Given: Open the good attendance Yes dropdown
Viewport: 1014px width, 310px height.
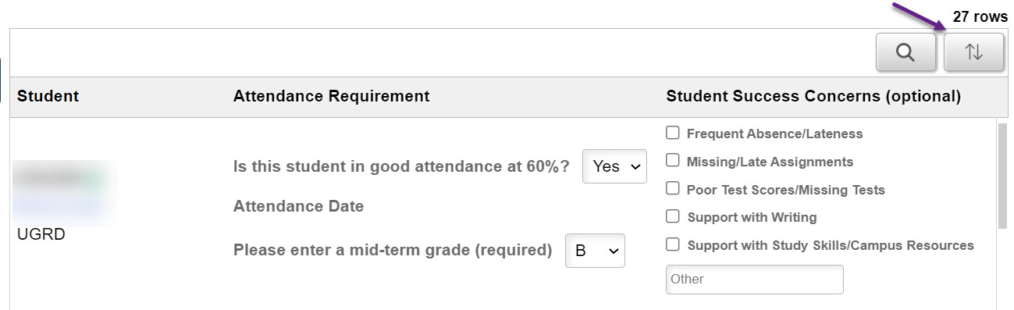Looking at the screenshot, I should click(614, 166).
